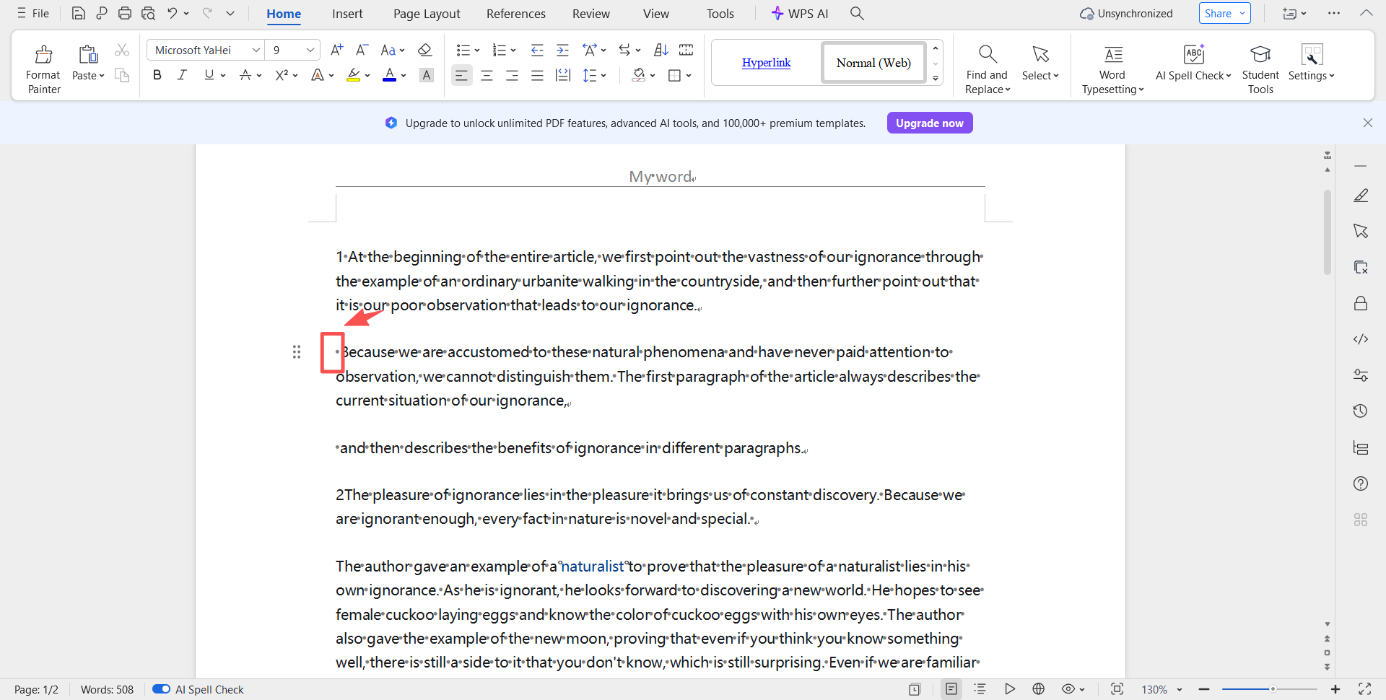Center align the paragraph

[487, 75]
